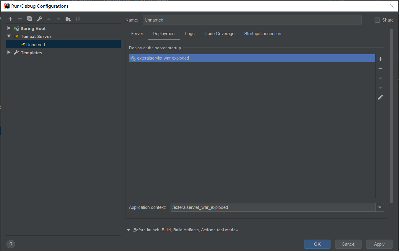Screen dimensions: 399x251
Task: Enable the Share checkbox
Action: pyautogui.click(x=377, y=20)
